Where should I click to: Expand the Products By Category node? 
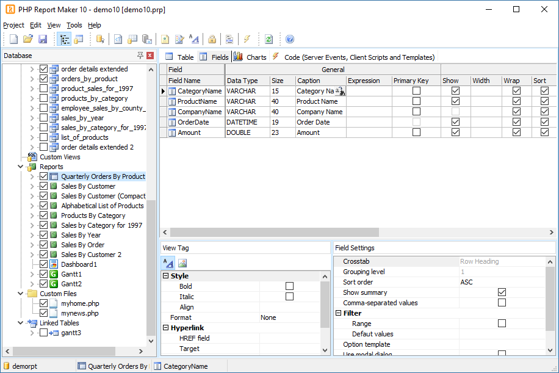tap(32, 215)
